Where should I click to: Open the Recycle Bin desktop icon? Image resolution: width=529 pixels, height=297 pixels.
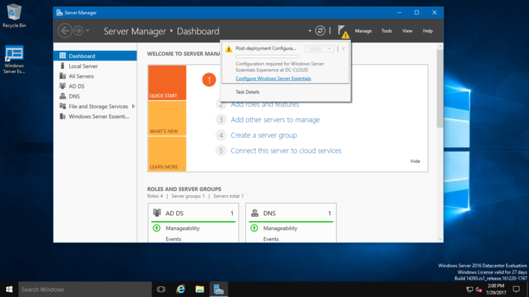14,16
